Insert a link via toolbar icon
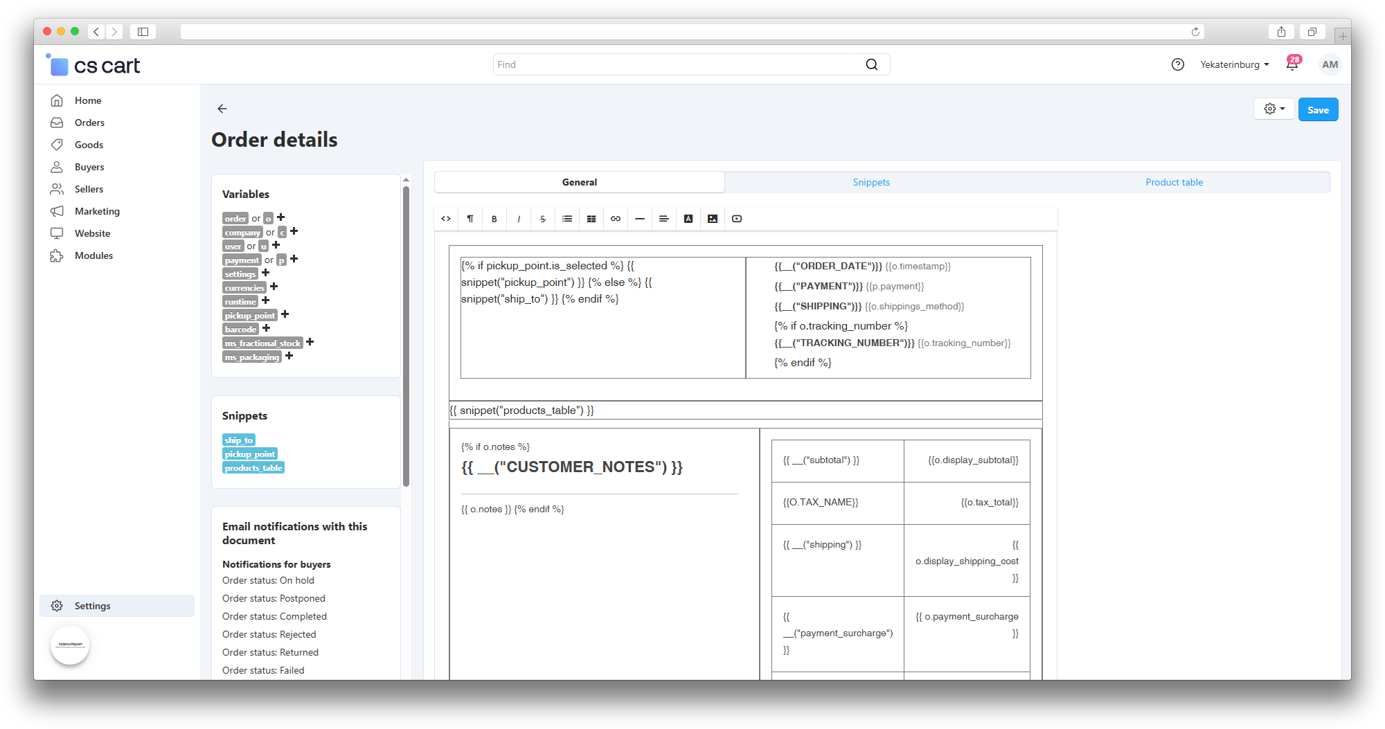Viewport: 1385px width, 729px height. click(616, 219)
